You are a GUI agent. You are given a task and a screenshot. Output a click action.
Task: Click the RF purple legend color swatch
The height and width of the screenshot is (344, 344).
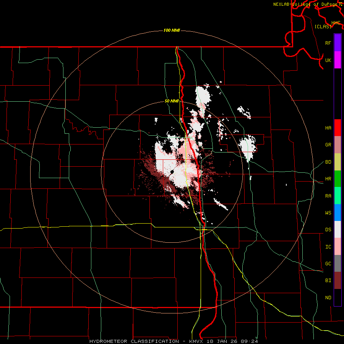pyautogui.click(x=338, y=43)
